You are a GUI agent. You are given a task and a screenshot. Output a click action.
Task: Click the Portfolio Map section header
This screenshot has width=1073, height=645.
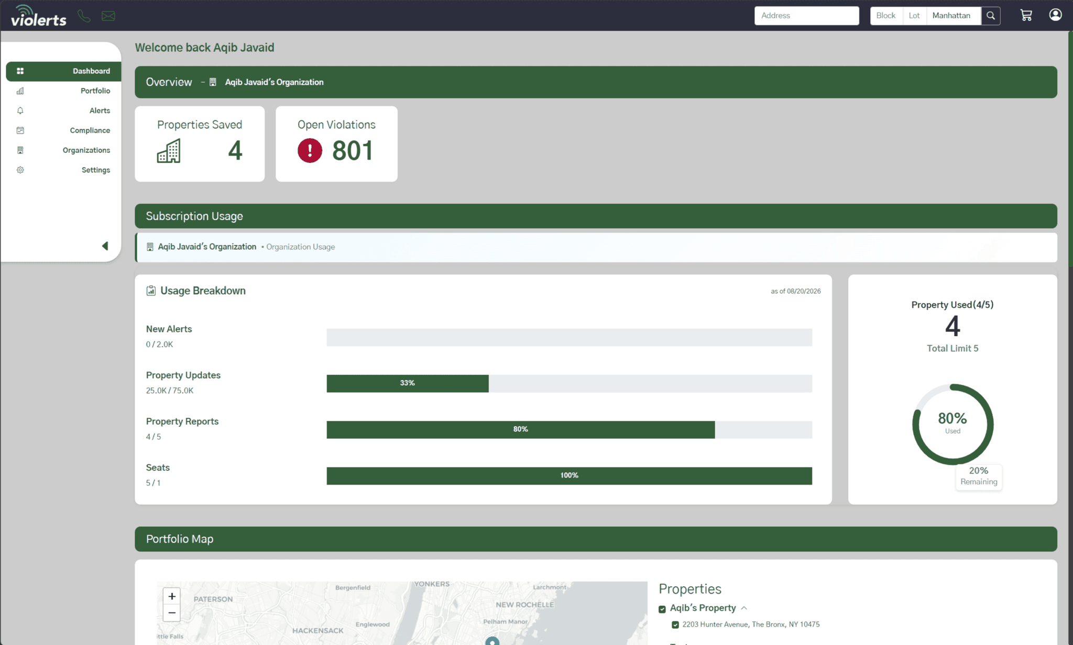(596, 539)
